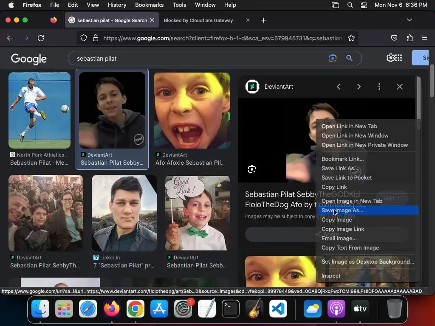Click the Sebastian Pilat - Me... result title
The image size is (435, 326).
[39, 163]
